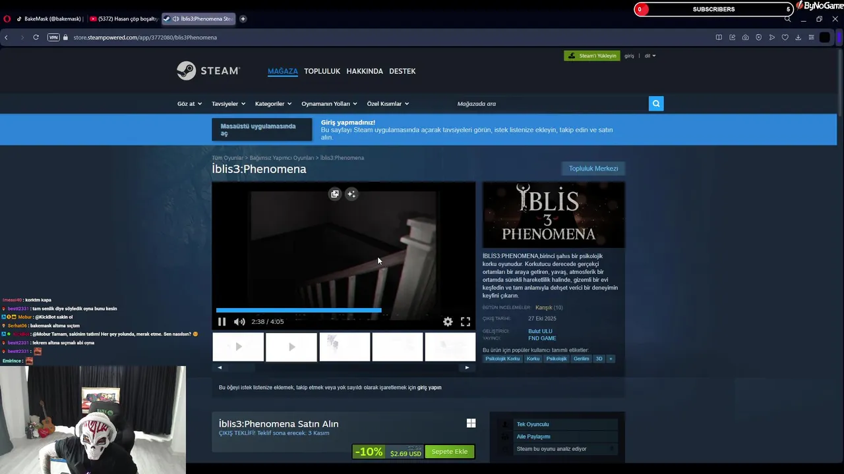844x474 pixels.
Task: Click the snapshot camera icon in address bar
Action: coord(745,38)
